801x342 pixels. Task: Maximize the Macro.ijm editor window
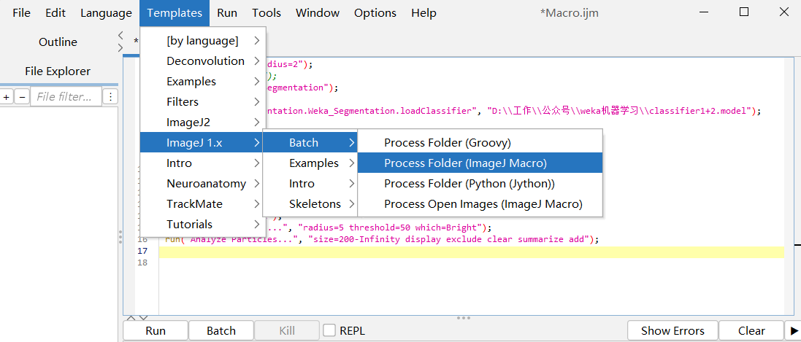(744, 12)
